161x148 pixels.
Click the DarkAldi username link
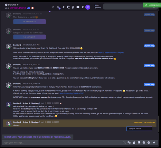12,5
